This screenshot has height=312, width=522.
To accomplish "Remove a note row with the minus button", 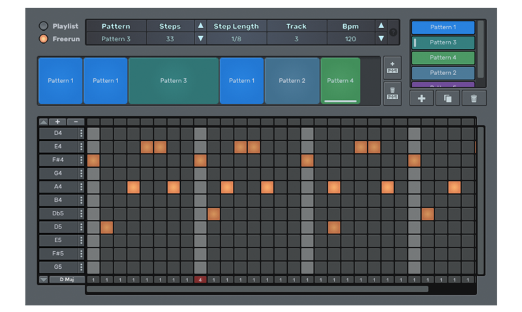I will (x=75, y=122).
